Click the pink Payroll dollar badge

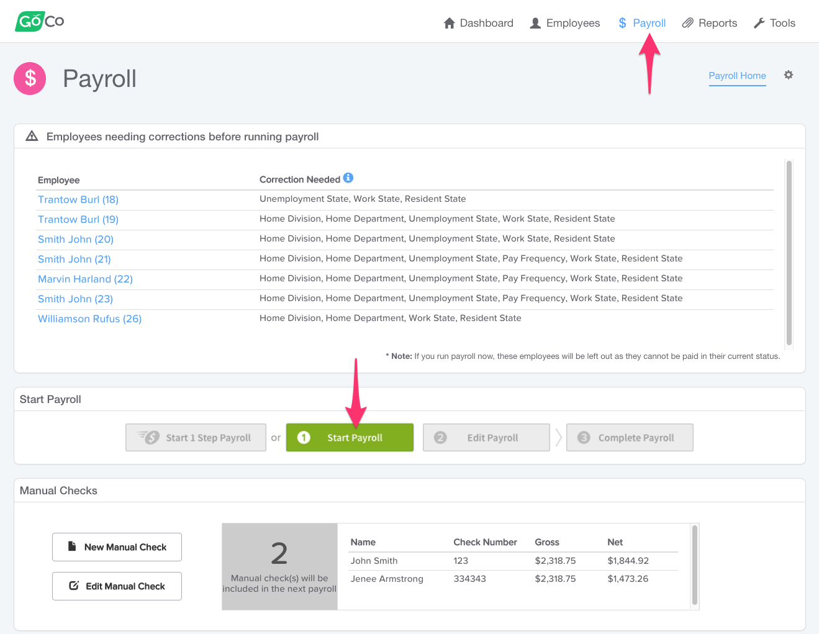tap(29, 78)
